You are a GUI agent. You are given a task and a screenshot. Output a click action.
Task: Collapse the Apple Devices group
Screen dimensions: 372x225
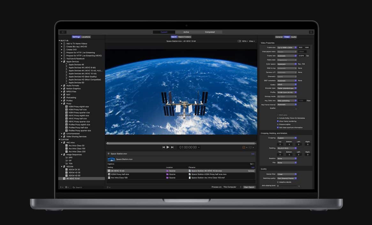62,62
